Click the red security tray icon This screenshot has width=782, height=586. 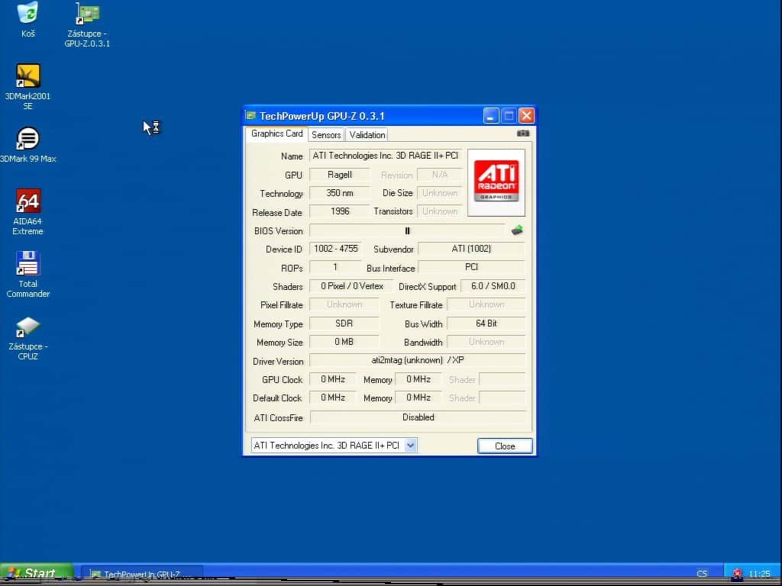[737, 574]
